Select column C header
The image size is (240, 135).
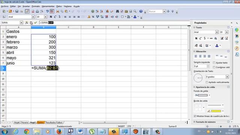pos(68,27)
